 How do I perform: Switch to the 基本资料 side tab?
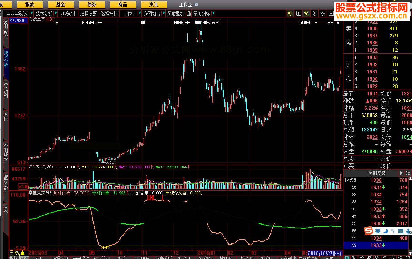[6, 90]
